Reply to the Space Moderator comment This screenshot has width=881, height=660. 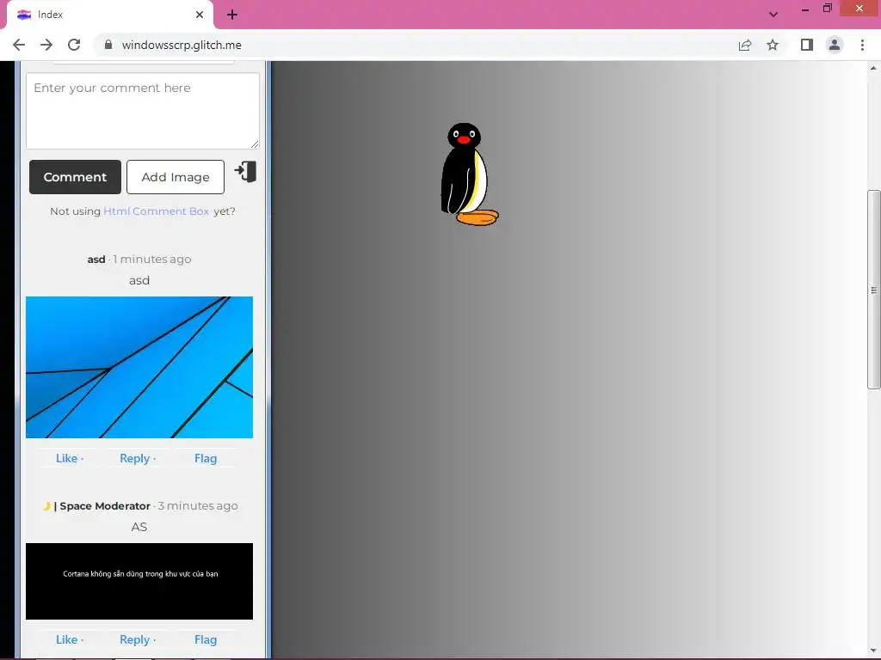[x=135, y=639]
